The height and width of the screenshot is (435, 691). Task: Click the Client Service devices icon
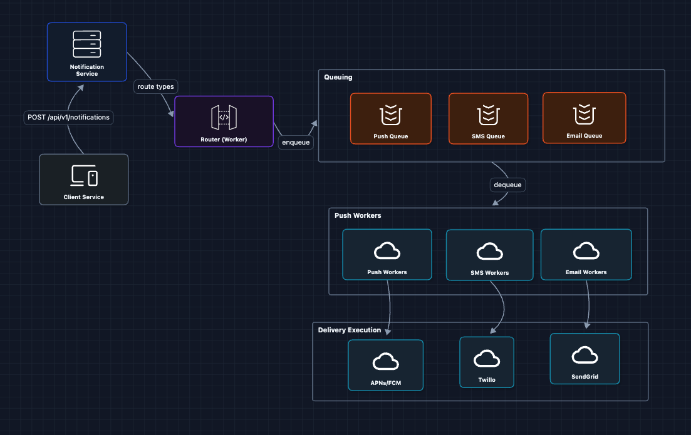tap(84, 176)
